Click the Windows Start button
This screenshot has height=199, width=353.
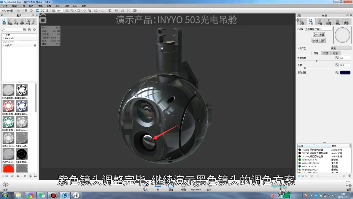point(5,195)
